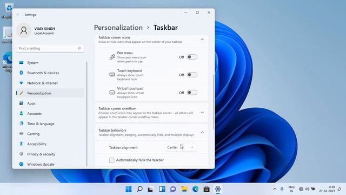346x195 pixels.
Task: Select the Personalization sidebar item
Action: [x=50, y=93]
